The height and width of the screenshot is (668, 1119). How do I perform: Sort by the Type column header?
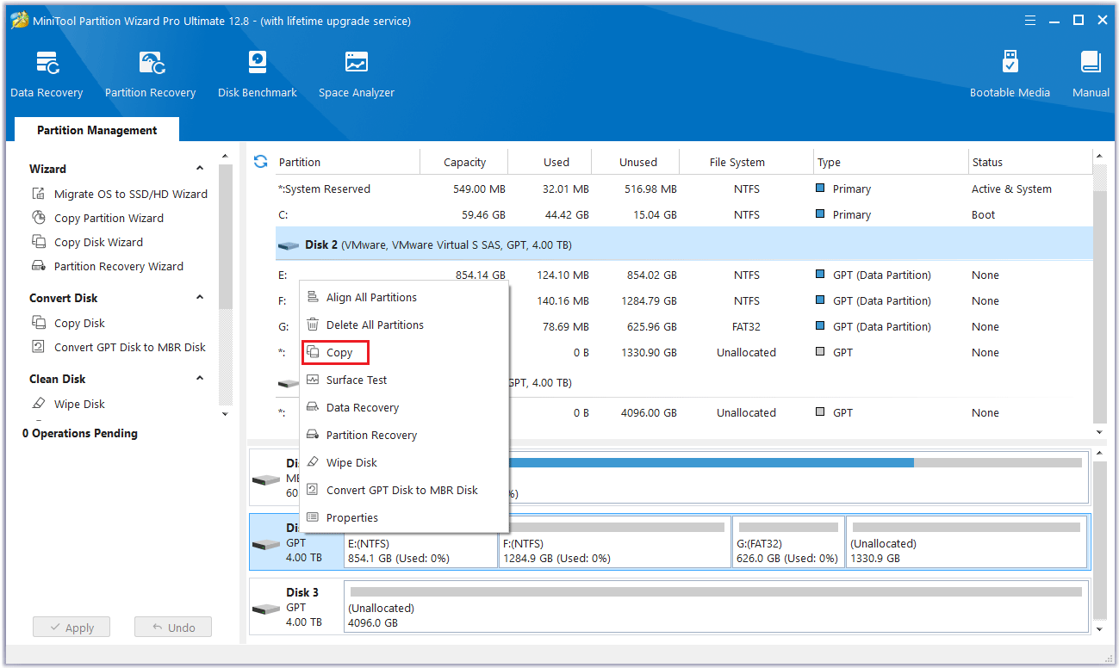(x=891, y=162)
